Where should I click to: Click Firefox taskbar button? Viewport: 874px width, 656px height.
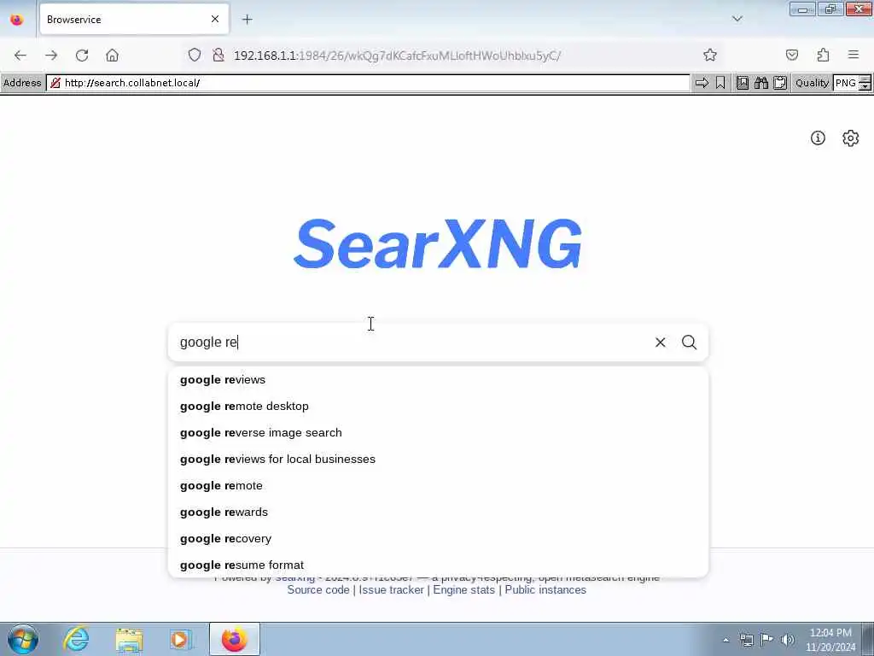point(235,639)
